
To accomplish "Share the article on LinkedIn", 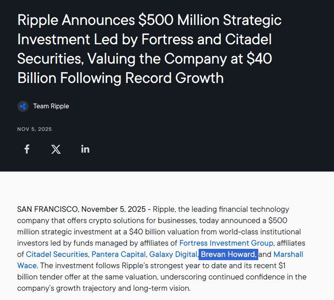I will (85, 149).
